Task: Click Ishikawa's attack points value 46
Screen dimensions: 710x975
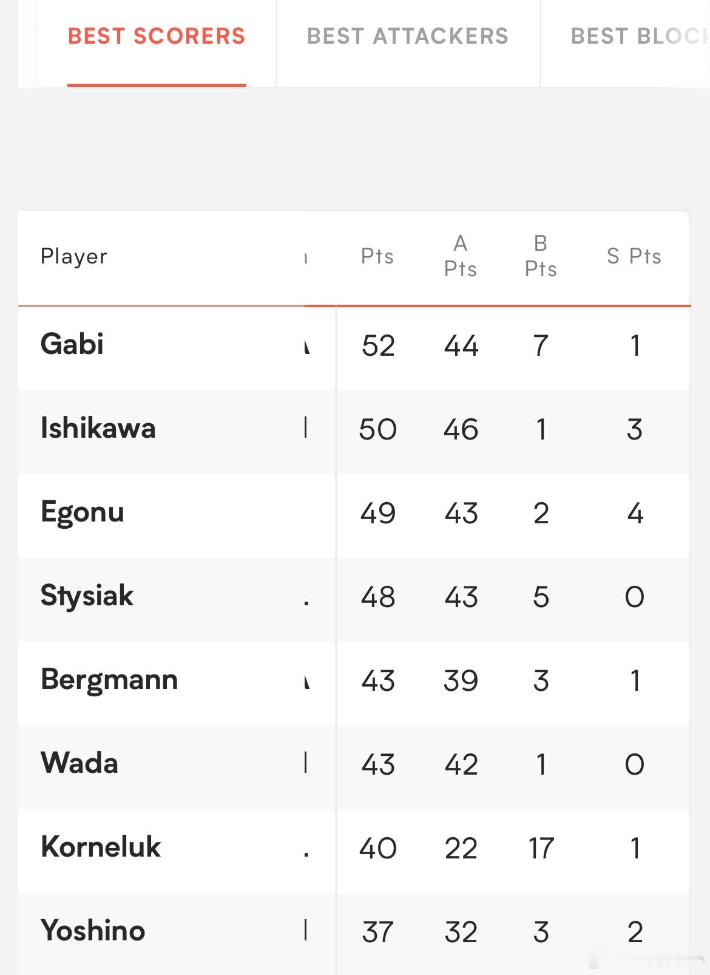Action: 461,430
